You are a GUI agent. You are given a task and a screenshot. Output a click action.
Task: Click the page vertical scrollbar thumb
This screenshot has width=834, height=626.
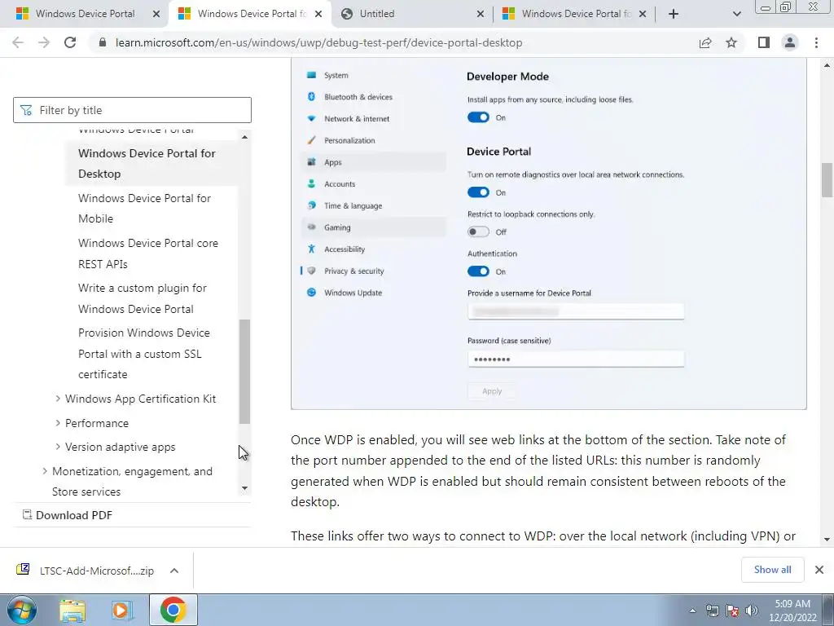[827, 180]
